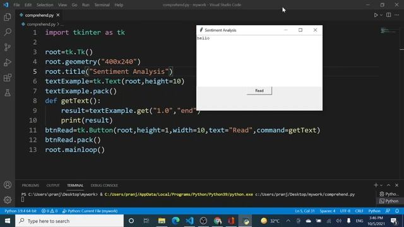Open the editor More Actions ellipsis
404x227 pixels.
click(x=397, y=15)
